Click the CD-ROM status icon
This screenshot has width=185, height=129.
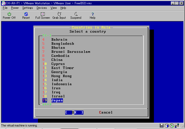tap(172, 125)
